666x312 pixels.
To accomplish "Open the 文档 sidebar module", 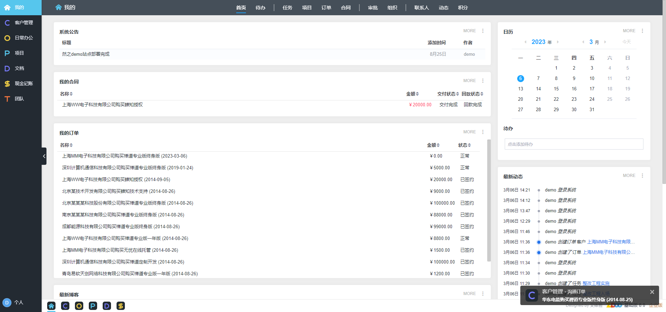I will click(21, 68).
